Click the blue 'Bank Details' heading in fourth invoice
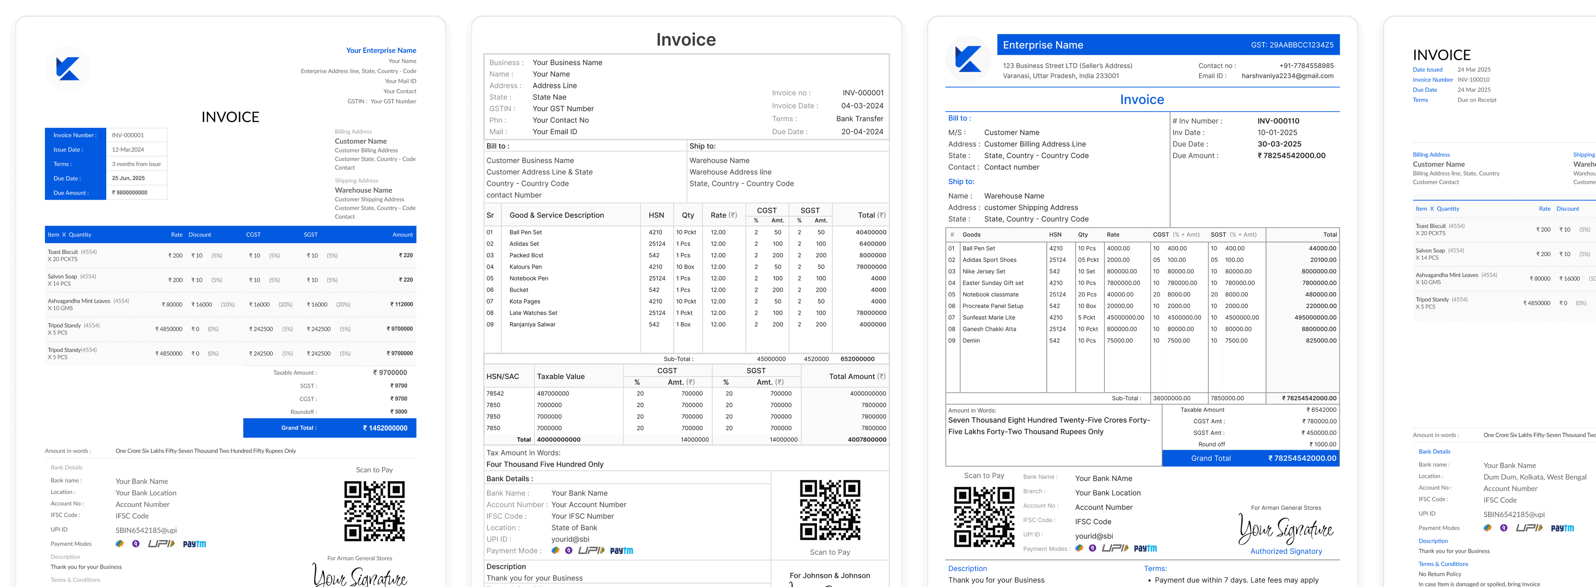This screenshot has width=1596, height=587. tap(1433, 452)
